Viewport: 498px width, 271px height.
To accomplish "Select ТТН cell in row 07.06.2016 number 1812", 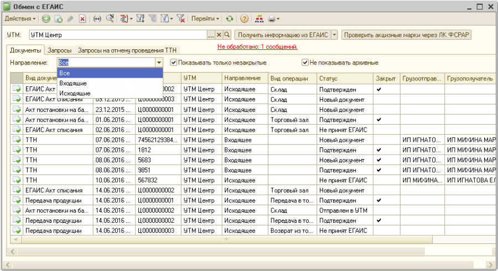I will click(58, 150).
